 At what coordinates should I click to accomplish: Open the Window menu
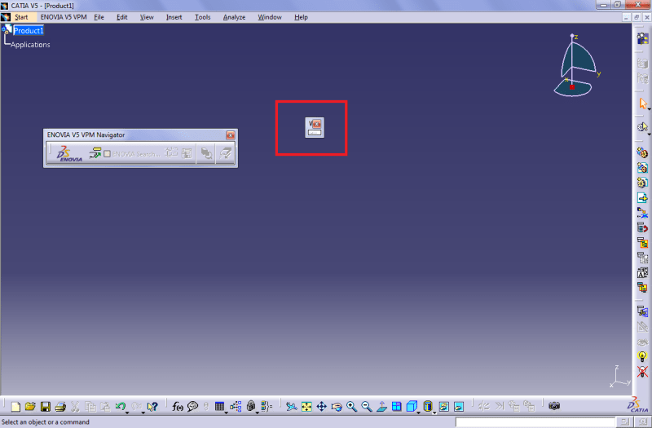(x=270, y=17)
